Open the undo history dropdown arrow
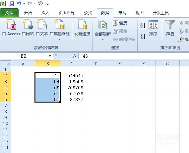189x153 pixels. point(24,4)
